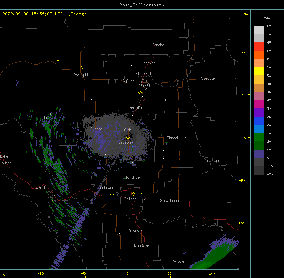Click the Calgary label
Screen dimensions: 284x278
[x=131, y=199]
